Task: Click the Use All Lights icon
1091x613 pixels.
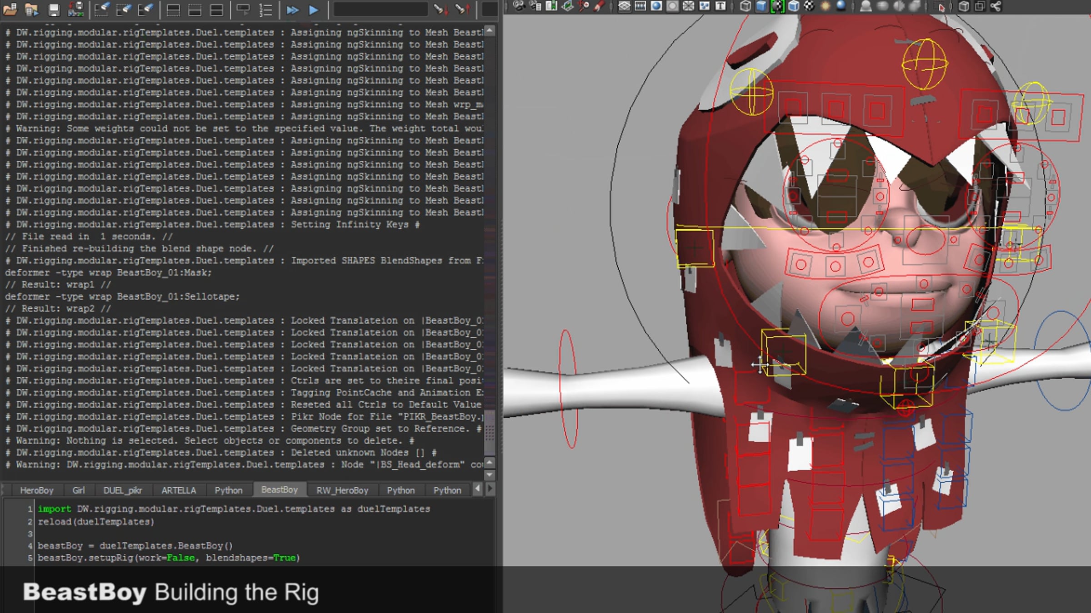Action: click(826, 6)
